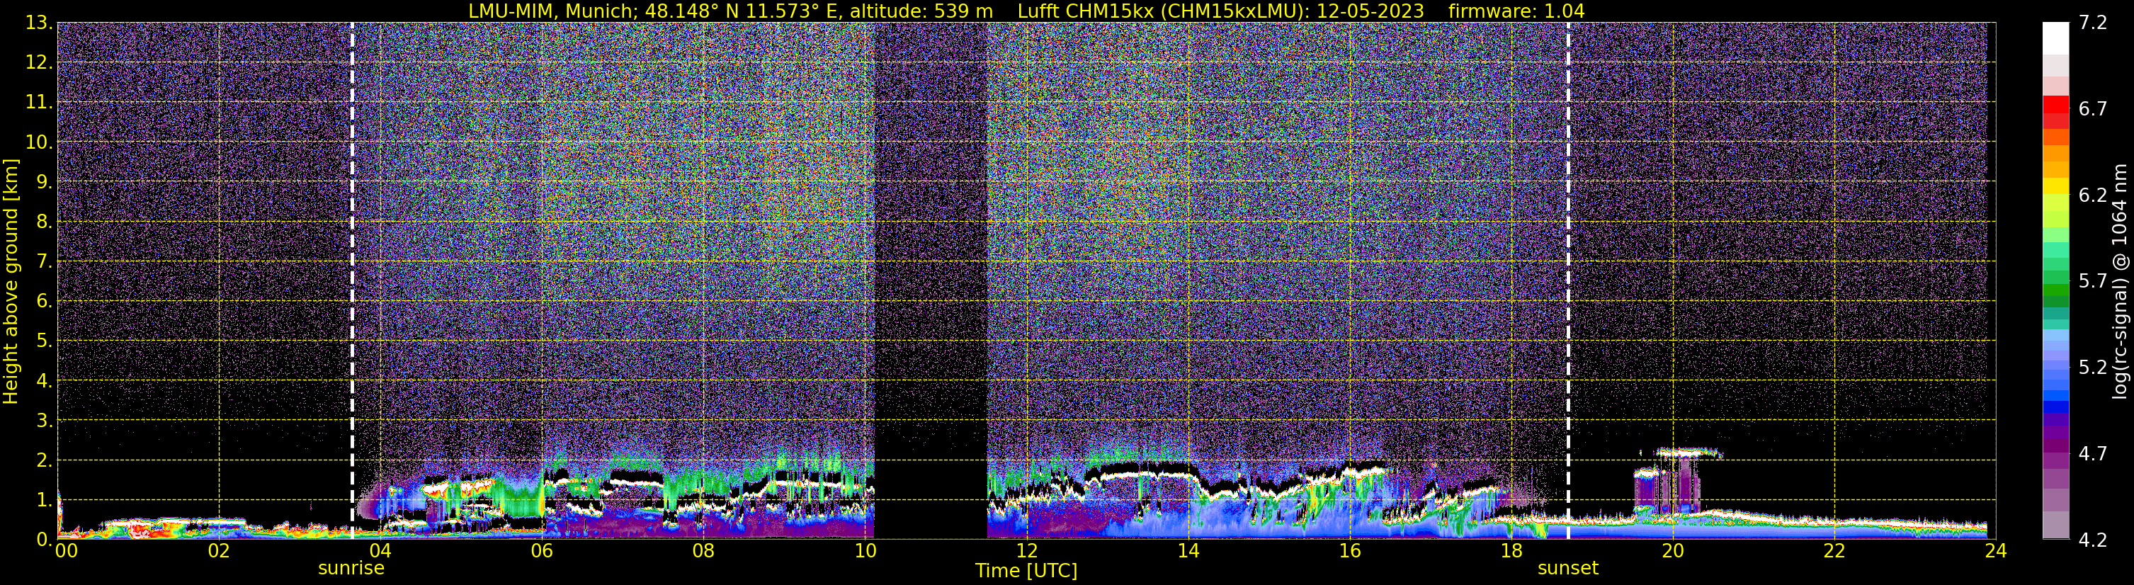
Task: Click time tick '08' on the x-axis
Action: pyautogui.click(x=703, y=551)
